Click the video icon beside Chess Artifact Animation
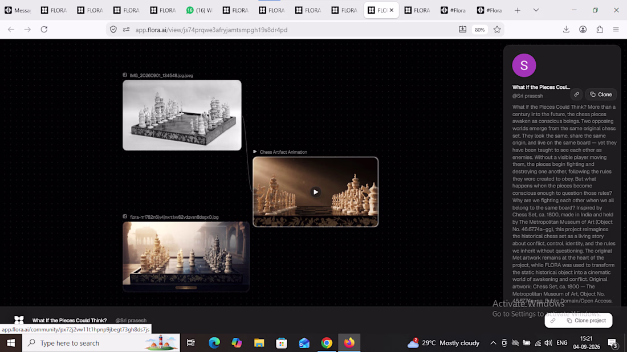 (255, 152)
